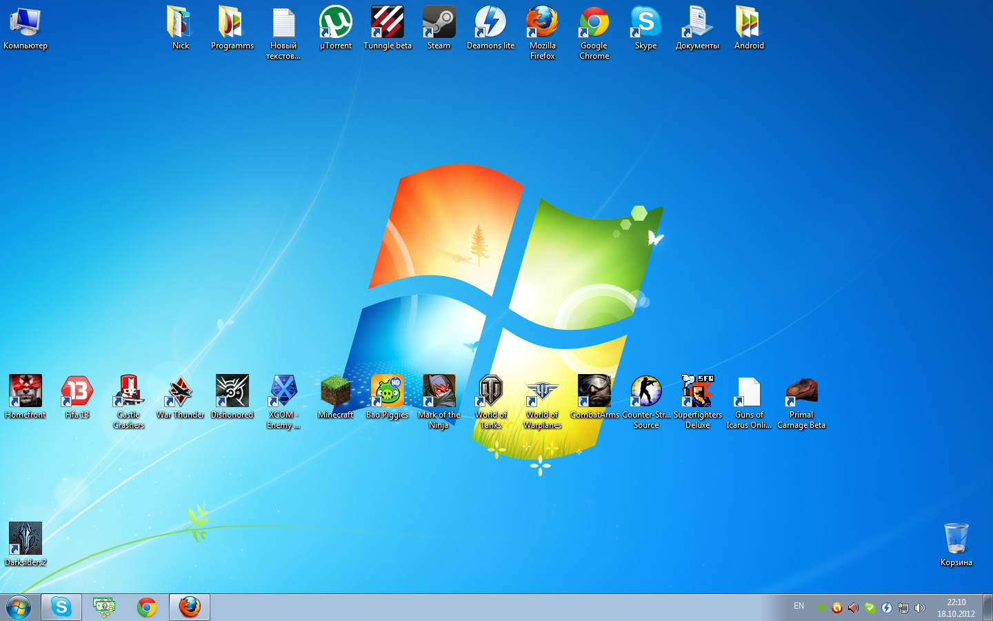993x621 pixels.
Task: Select the Darksiders2 shortcut
Action: tap(26, 544)
